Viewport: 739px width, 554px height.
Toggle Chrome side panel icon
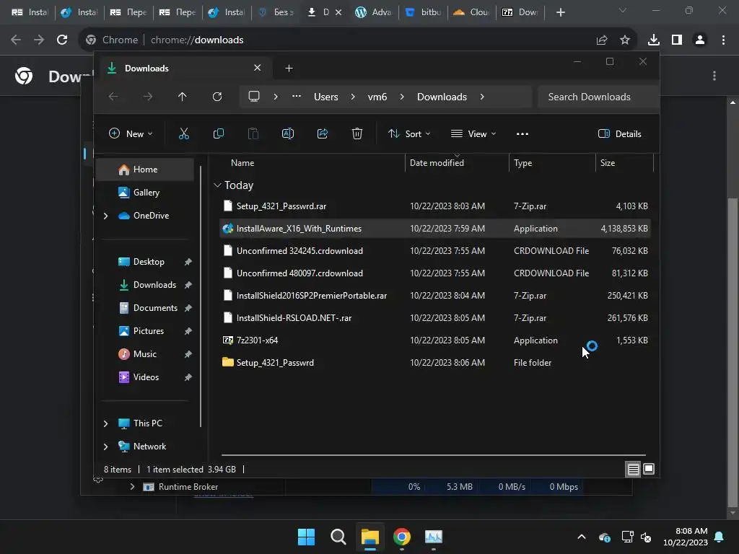click(677, 40)
